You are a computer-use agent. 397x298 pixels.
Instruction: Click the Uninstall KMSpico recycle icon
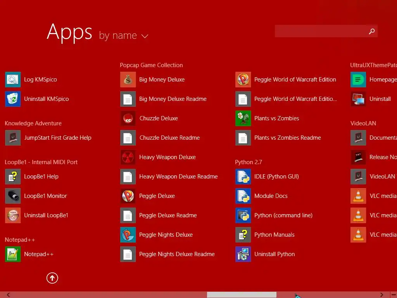[x=13, y=99]
